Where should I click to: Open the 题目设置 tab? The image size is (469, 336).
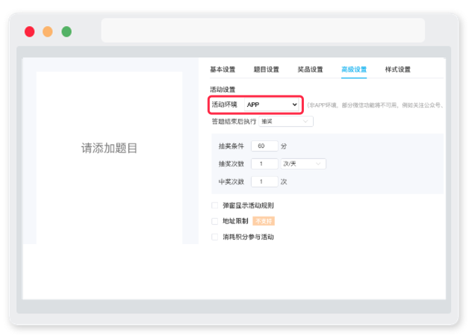coord(266,69)
